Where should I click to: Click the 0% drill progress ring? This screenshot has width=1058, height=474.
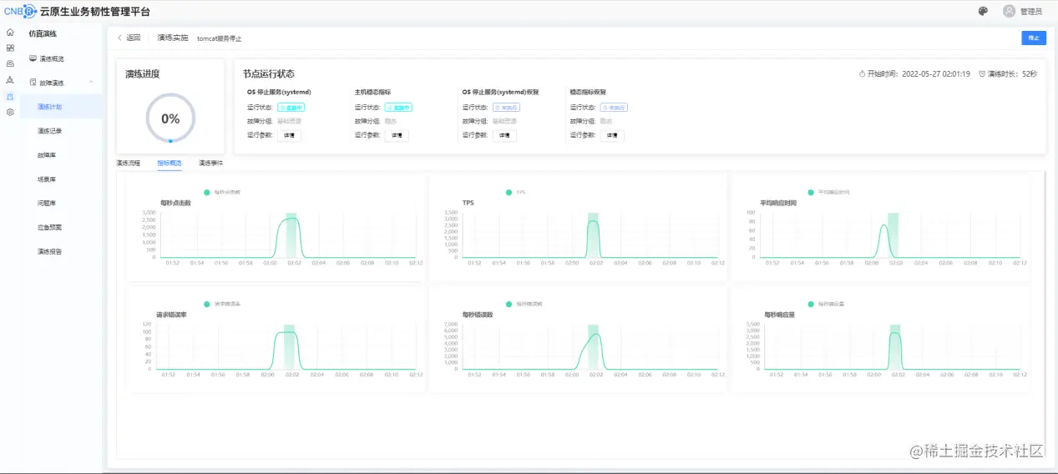(x=170, y=118)
